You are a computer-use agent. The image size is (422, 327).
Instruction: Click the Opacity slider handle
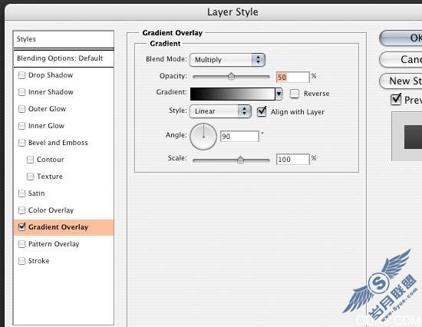pyautogui.click(x=231, y=77)
